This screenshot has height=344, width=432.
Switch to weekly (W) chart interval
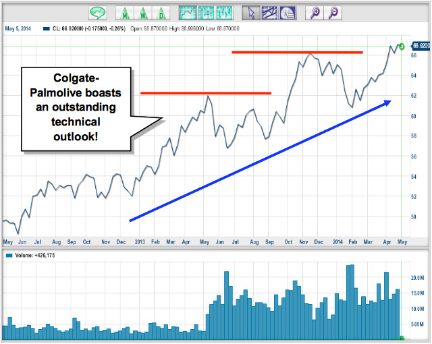(144, 12)
